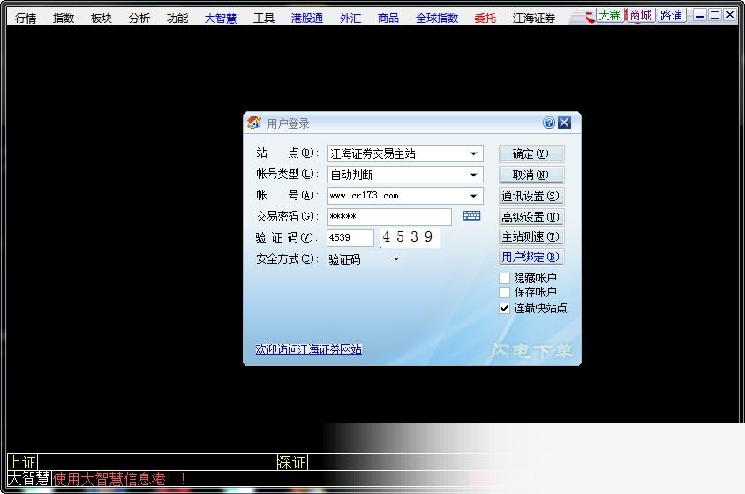Screen dimensions: 745x494
Task: Enable the 保存帐户 checkbox
Action: (504, 292)
